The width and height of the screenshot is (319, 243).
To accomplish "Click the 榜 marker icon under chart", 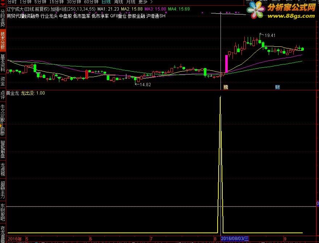I will coord(226,87).
